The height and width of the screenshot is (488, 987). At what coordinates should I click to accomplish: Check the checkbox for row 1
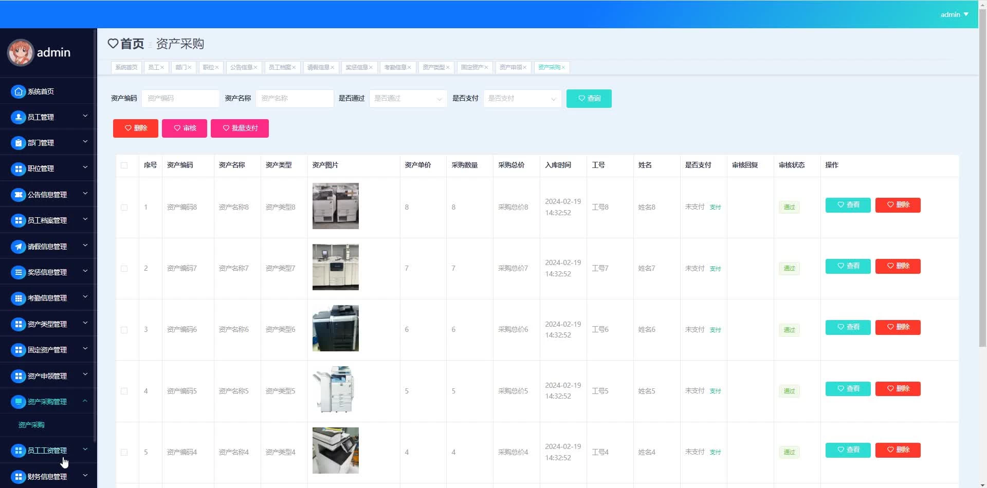pyautogui.click(x=124, y=208)
